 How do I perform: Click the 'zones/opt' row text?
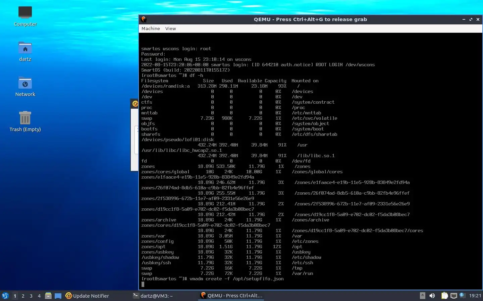[222, 246]
